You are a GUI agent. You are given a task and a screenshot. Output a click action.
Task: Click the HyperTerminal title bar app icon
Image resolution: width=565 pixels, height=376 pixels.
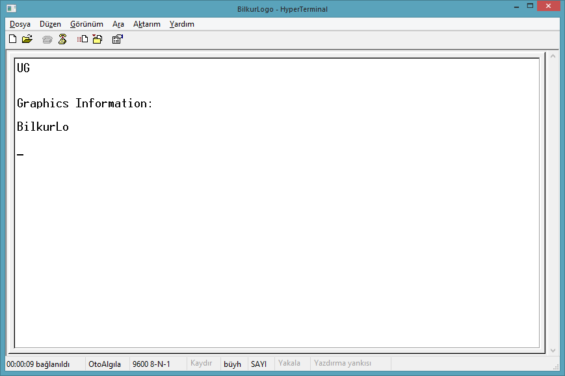pos(12,8)
